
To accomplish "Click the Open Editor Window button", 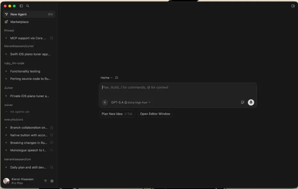I will 155,114.
